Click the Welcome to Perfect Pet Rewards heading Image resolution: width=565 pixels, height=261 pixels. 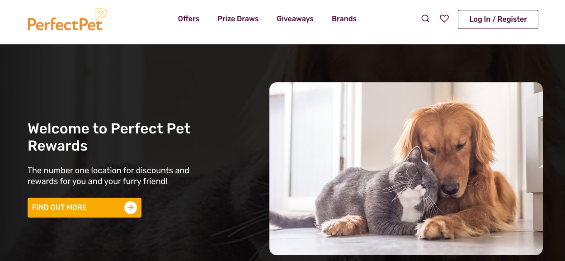[109, 137]
